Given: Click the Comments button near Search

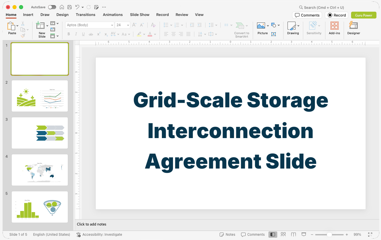Looking at the screenshot, I should (x=307, y=15).
